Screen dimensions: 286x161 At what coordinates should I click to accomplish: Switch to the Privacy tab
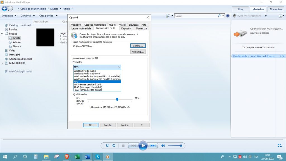[x=122, y=25]
